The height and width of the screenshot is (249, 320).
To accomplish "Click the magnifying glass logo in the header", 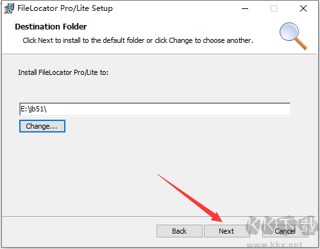I will click(293, 36).
